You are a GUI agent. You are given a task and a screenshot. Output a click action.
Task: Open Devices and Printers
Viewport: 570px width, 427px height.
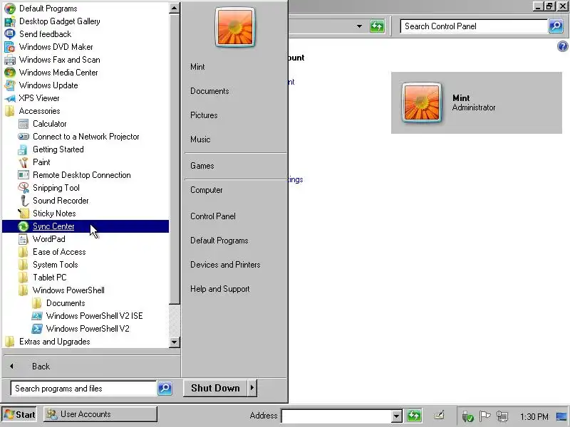225,265
